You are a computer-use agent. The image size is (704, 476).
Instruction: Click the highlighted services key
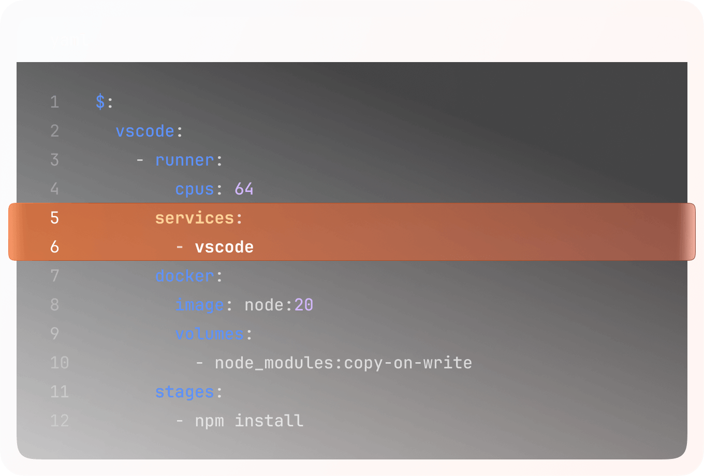(x=195, y=218)
